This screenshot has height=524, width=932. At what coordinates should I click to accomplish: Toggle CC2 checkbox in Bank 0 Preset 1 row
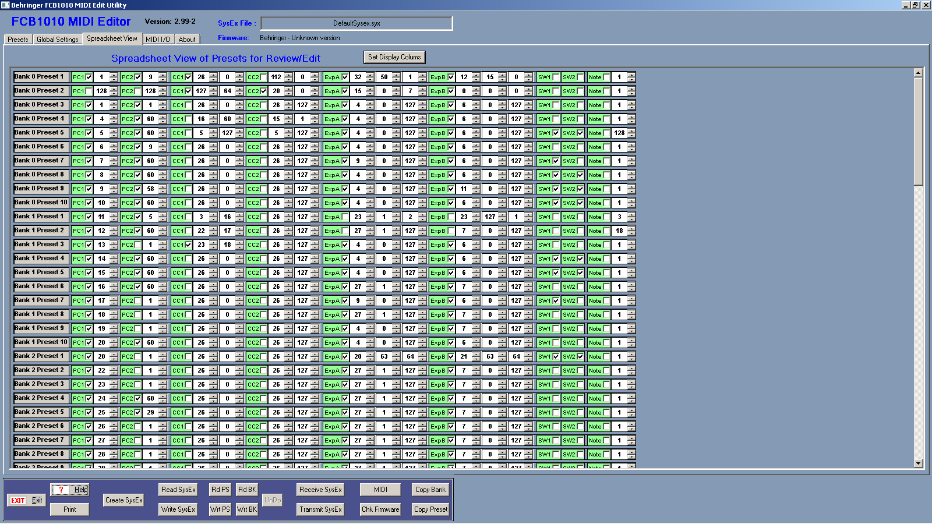click(x=264, y=77)
